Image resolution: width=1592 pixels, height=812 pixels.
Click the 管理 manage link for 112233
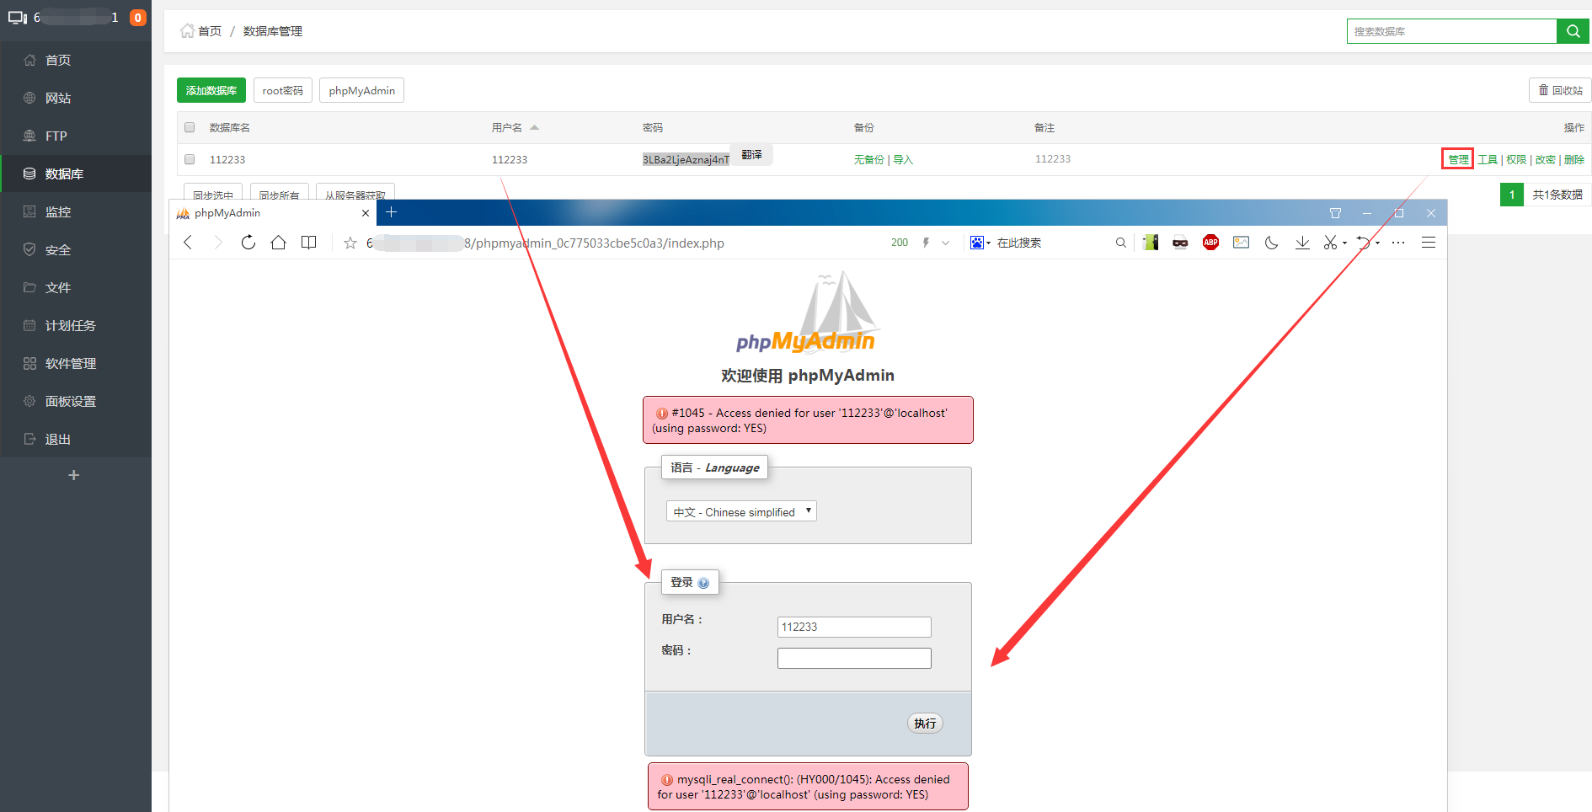pos(1458,159)
